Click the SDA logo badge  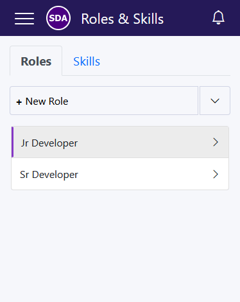tap(58, 18)
